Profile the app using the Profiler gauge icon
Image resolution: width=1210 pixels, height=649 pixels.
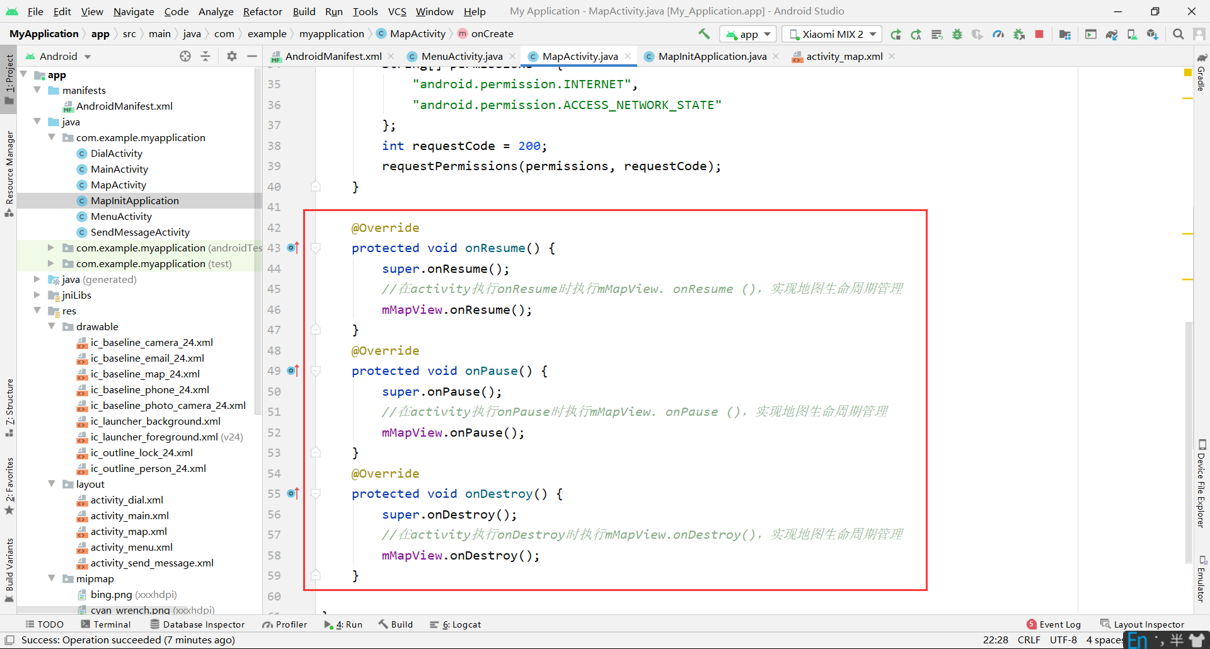tap(998, 34)
